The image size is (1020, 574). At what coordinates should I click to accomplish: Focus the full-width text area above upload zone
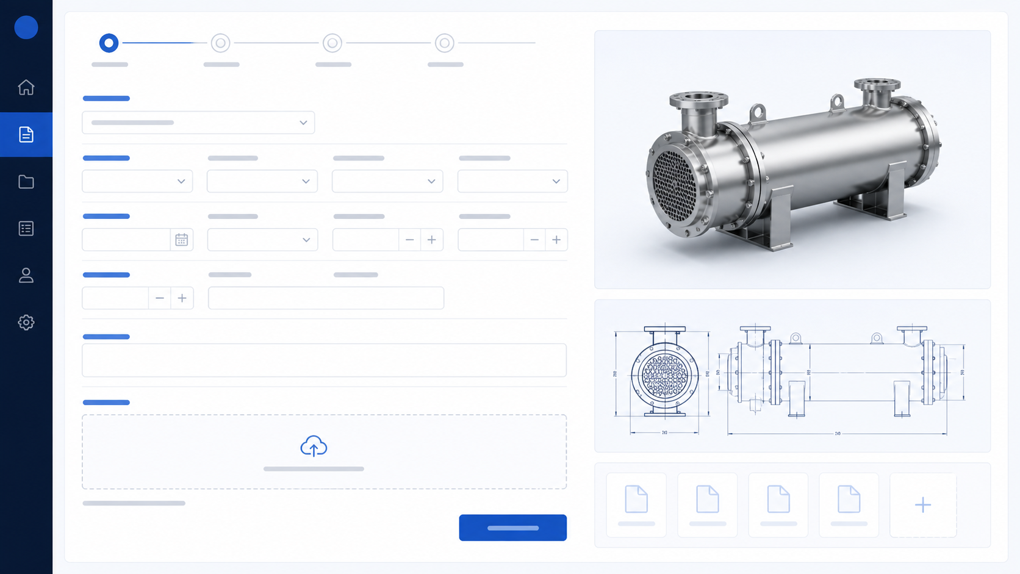click(x=324, y=360)
